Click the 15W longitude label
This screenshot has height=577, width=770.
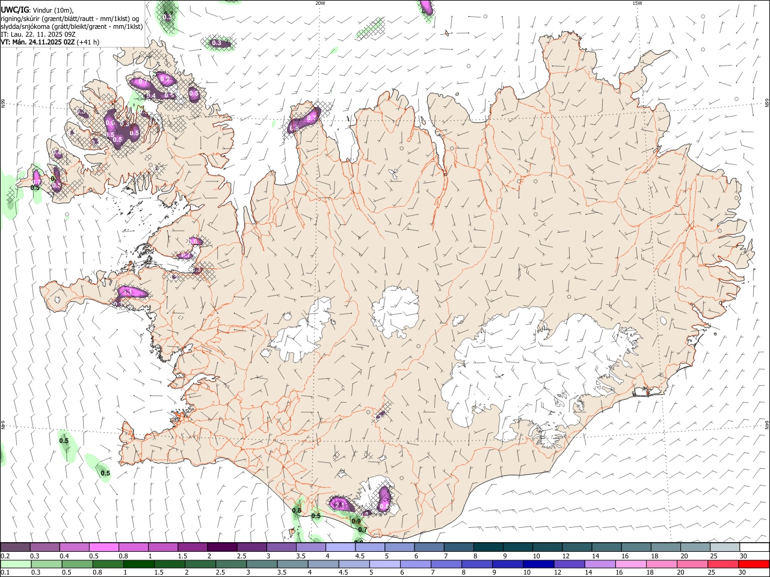[x=637, y=3]
